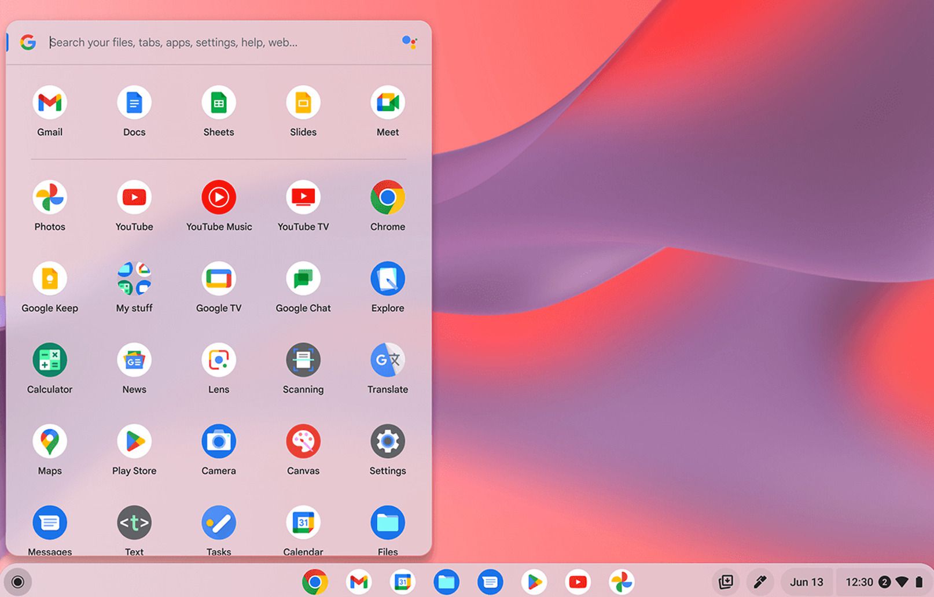Image resolution: width=934 pixels, height=597 pixels.
Task: Open the Canvas drawing app
Action: click(x=303, y=441)
